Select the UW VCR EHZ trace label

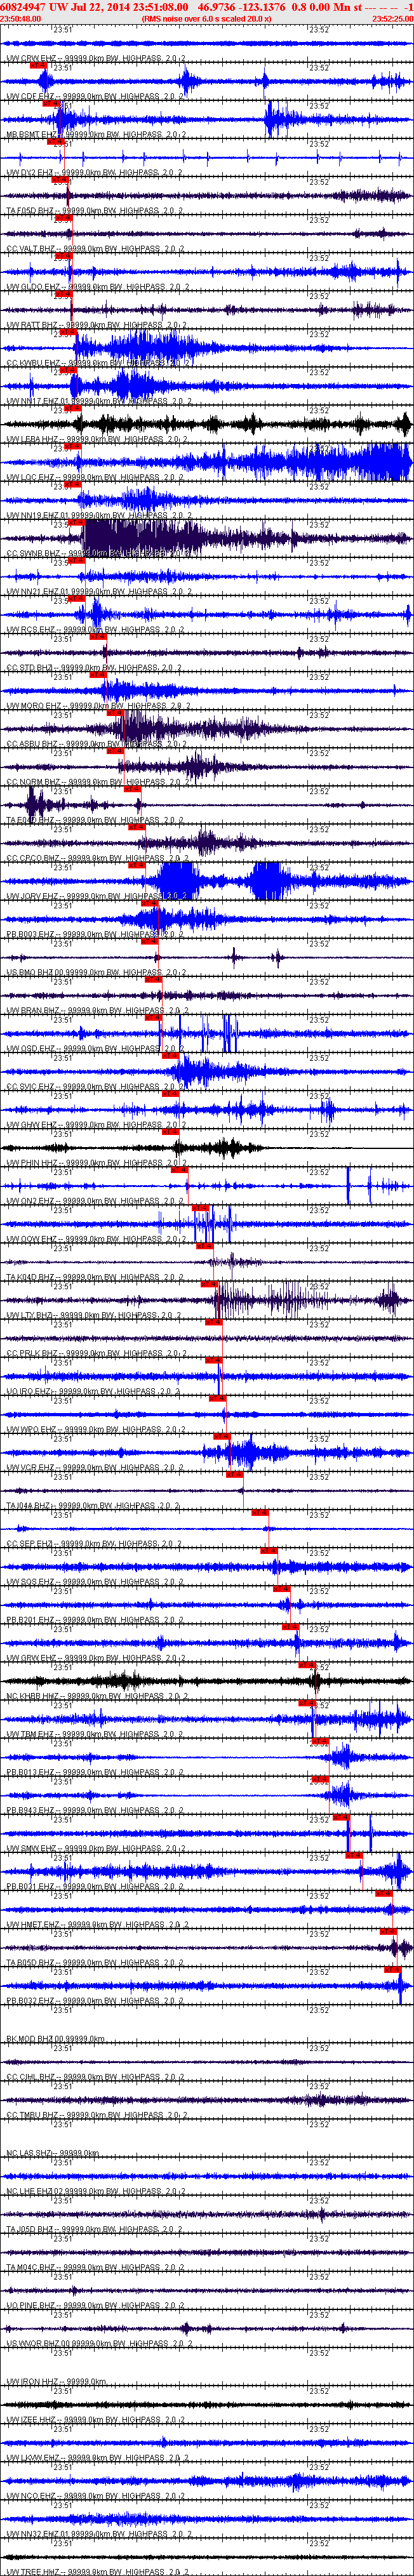pos(95,1468)
